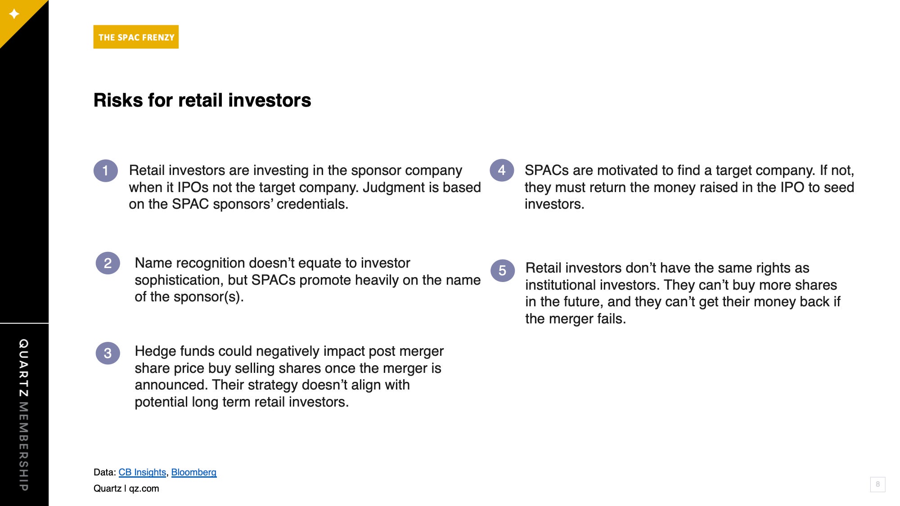Click the vertical QUARTZ MEMBERSHIP label
900x506 pixels.
click(x=24, y=415)
